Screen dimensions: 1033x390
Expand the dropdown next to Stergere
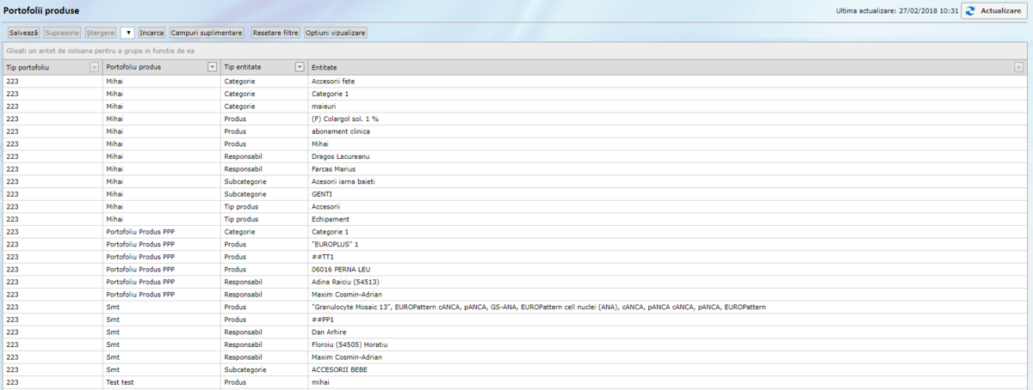pos(127,33)
